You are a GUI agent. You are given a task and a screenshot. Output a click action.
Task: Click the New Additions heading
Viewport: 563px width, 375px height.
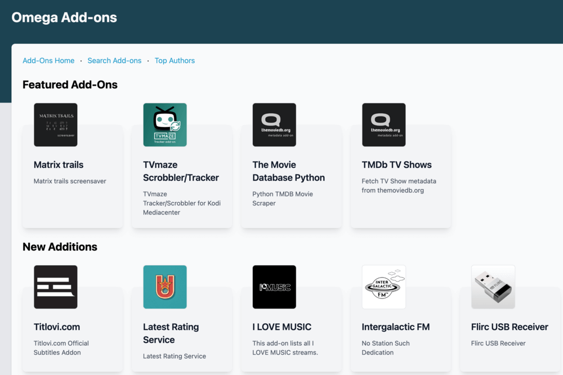[60, 247]
